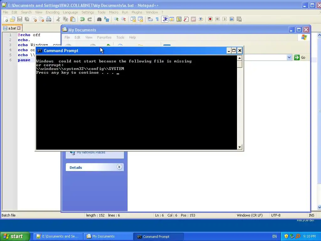Click up arrow of Command Prompt scrollbar
Screen dimensions: 321x241
click(x=239, y=58)
